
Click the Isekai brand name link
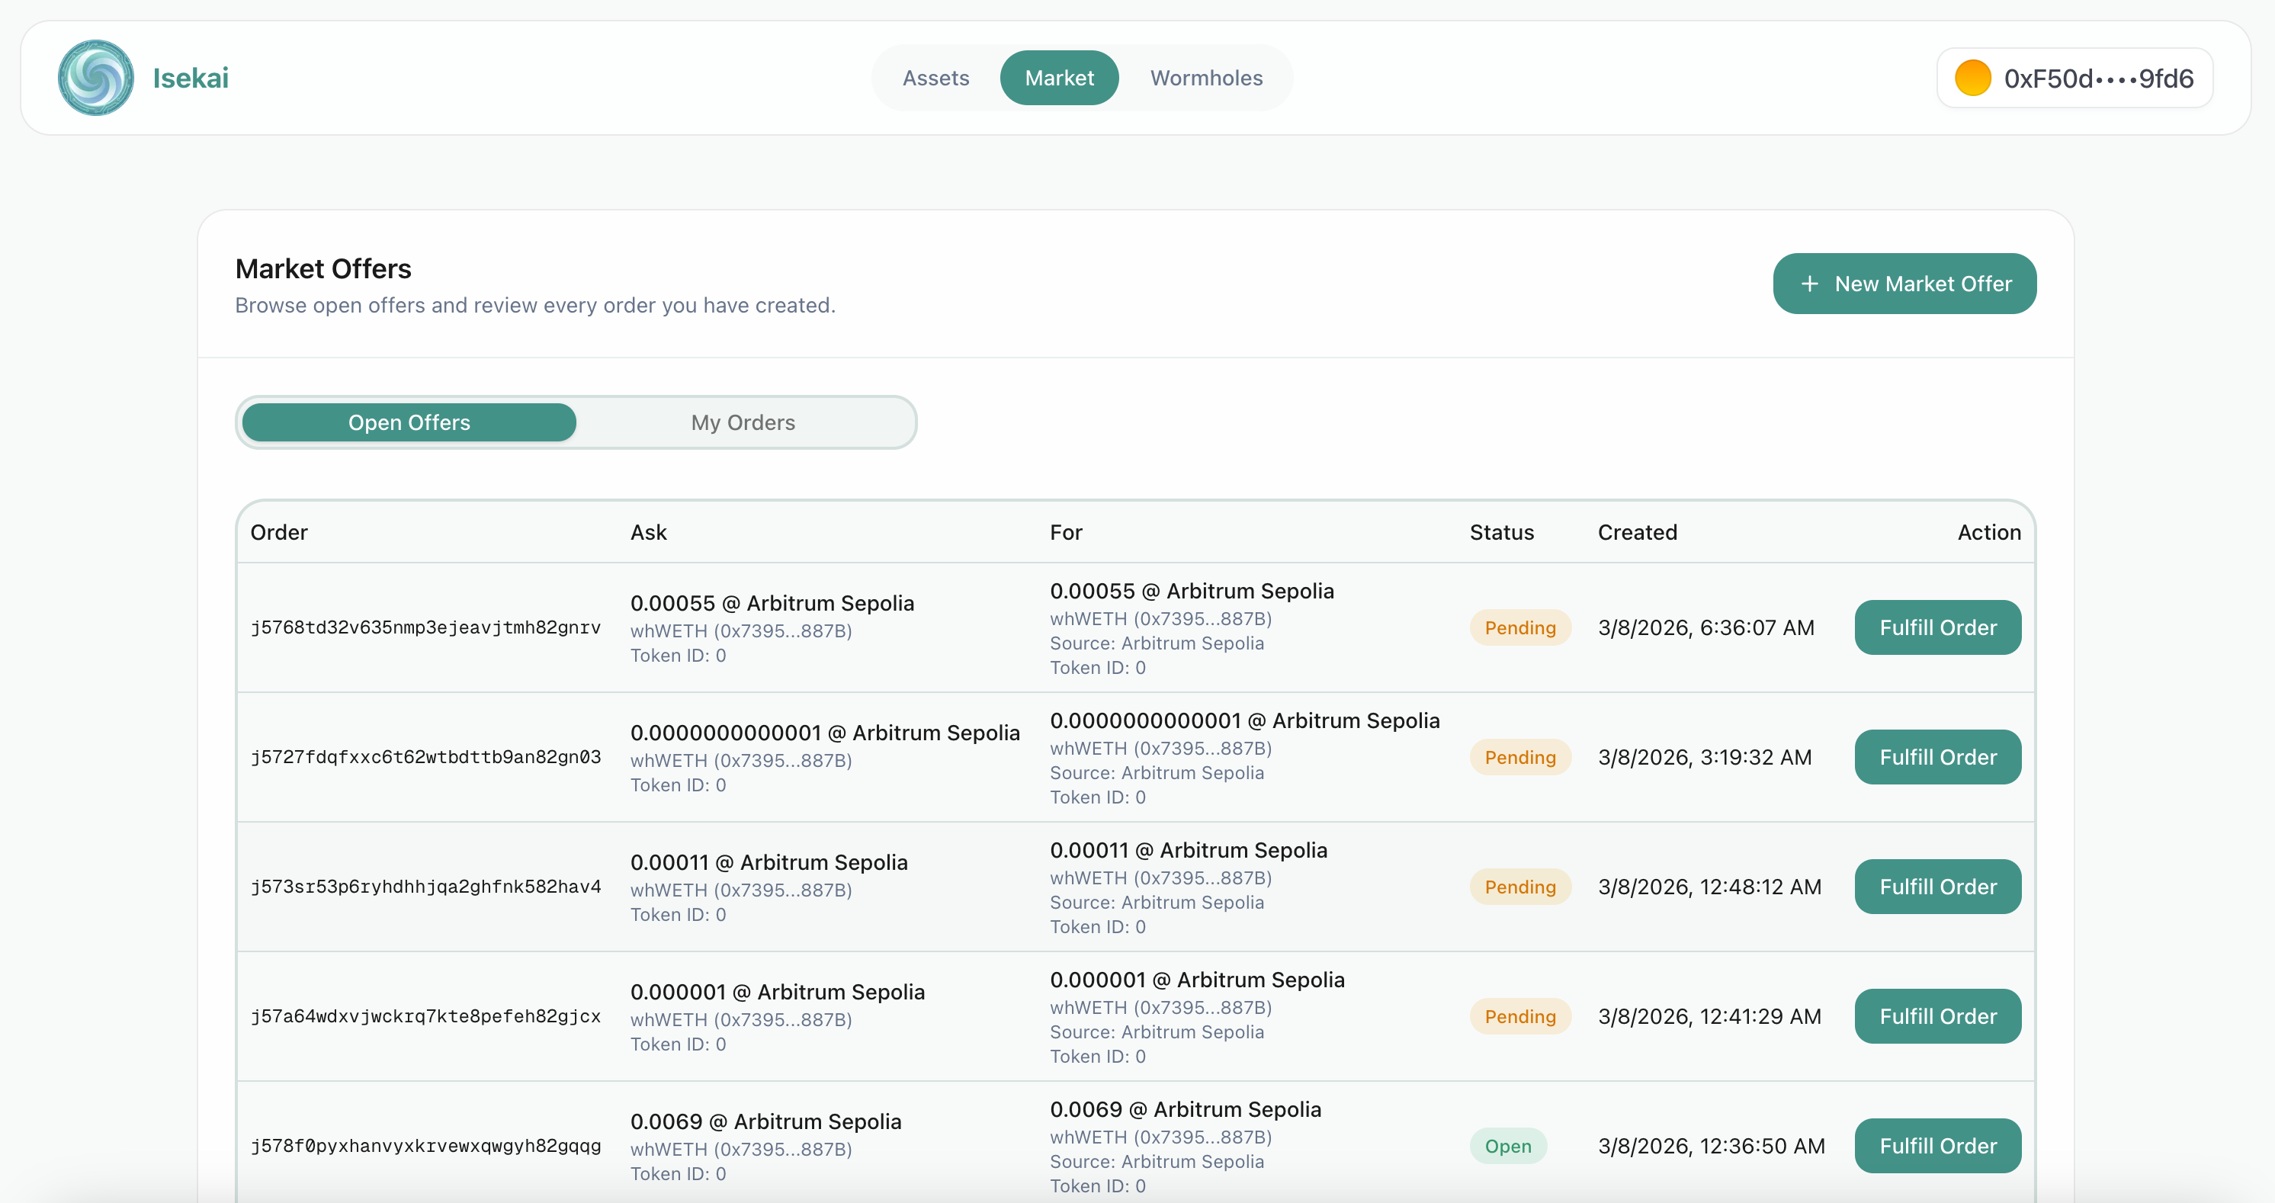190,78
